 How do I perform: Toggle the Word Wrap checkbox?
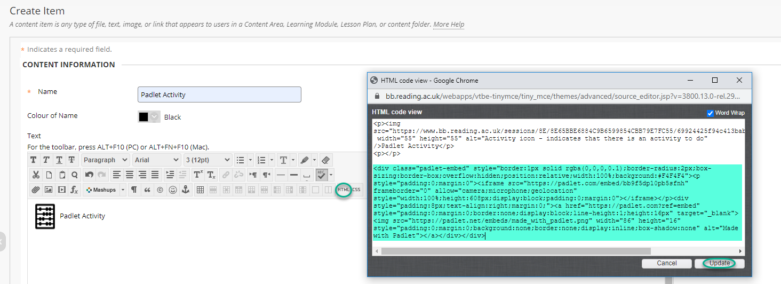(710, 113)
